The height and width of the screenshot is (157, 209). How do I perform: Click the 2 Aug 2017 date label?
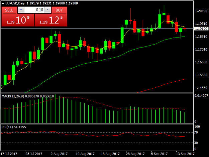(x=59, y=154)
